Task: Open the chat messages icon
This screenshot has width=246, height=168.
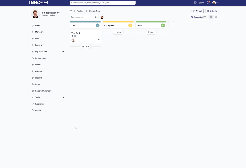Action: point(195,3)
